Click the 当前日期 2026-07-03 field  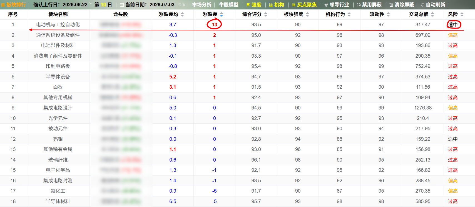(150, 5)
